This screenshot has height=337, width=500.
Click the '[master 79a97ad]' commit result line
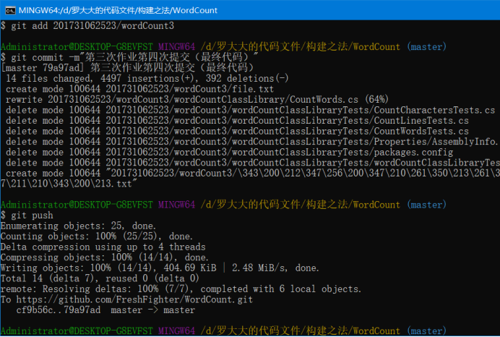(128, 68)
